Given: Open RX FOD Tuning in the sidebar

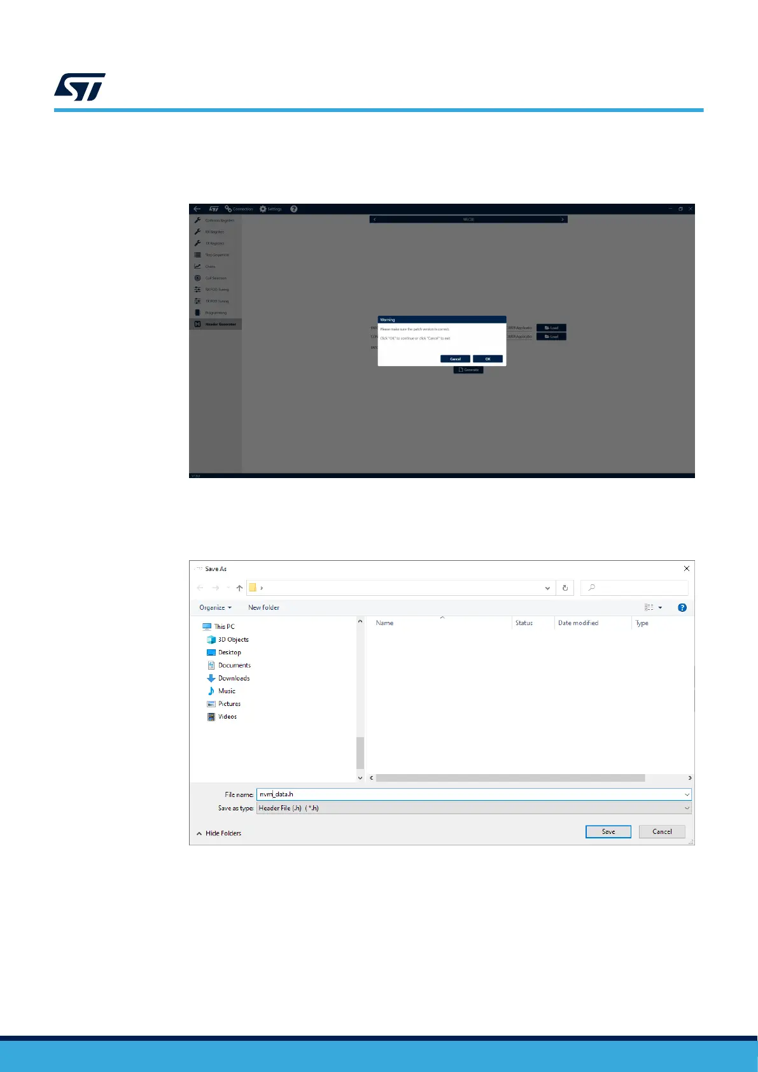Looking at the screenshot, I should tap(216, 290).
